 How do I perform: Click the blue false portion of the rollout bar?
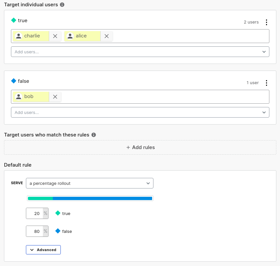coord(103,198)
